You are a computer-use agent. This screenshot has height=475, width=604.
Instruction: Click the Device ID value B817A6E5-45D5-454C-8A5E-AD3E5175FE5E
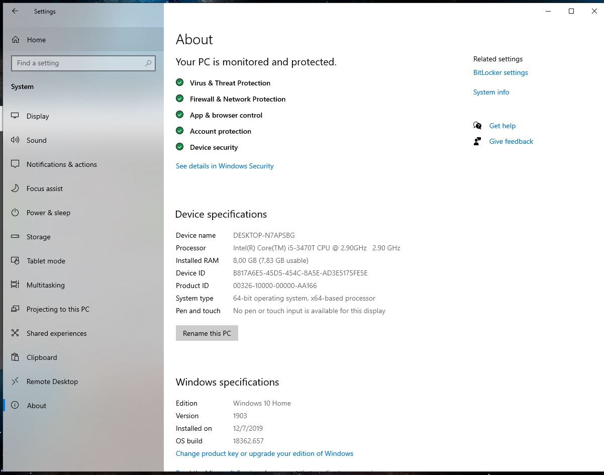[x=300, y=273]
